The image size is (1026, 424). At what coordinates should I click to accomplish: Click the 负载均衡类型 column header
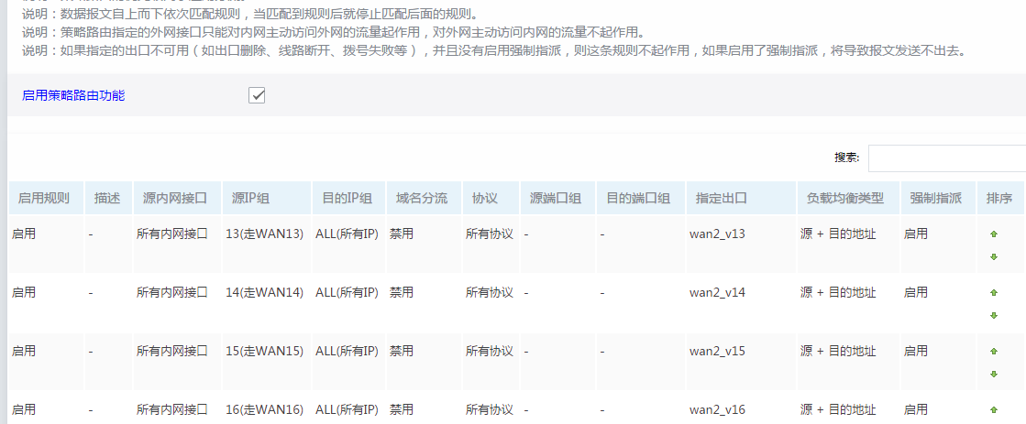pyautogui.click(x=848, y=199)
